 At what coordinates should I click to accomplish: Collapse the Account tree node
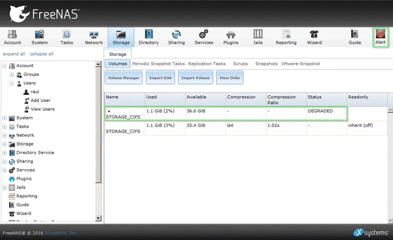(4, 66)
